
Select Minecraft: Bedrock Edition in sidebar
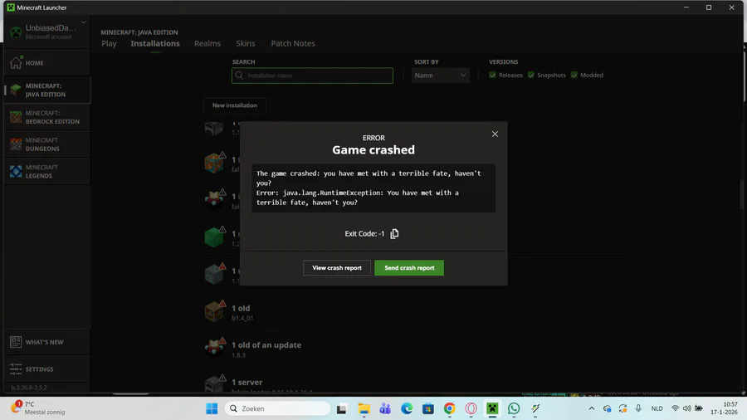(46, 117)
